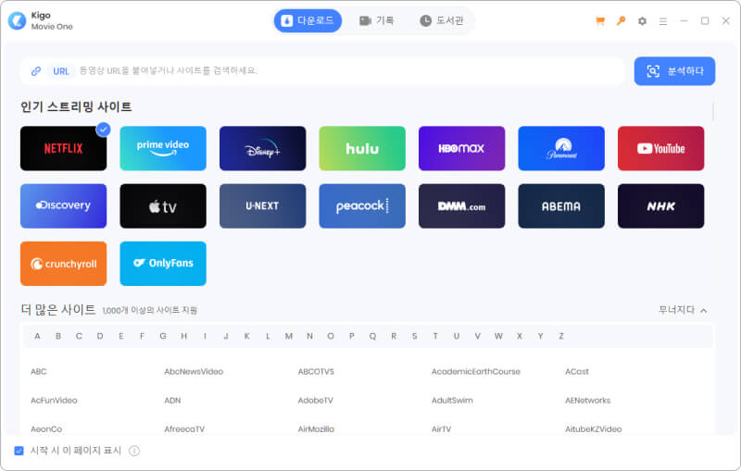741x471 pixels.
Task: Click the Kigo Movie One logo
Action: pyautogui.click(x=17, y=20)
